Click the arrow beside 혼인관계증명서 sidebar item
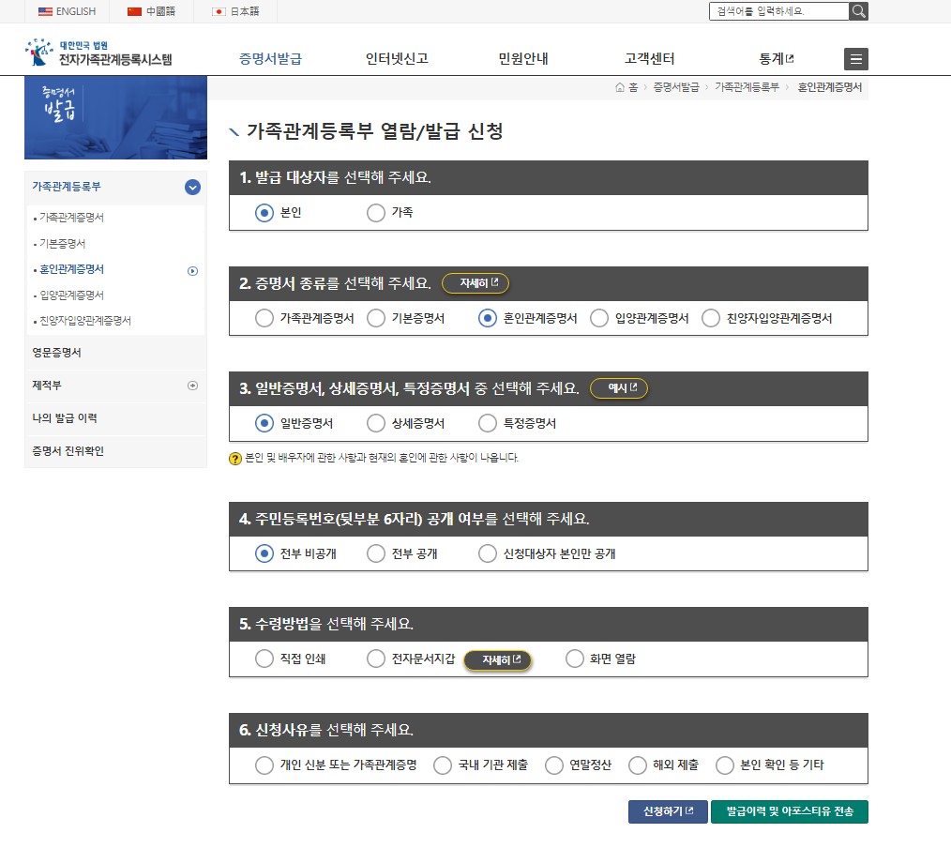The image size is (951, 848). [x=193, y=271]
